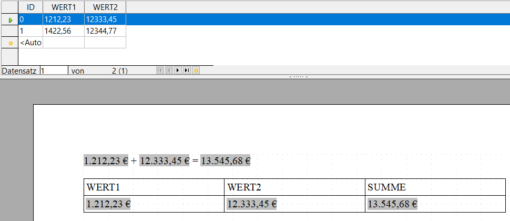The width and height of the screenshot is (510, 221).
Task: Click field 12.333,45 € in formula line
Action: (x=164, y=160)
